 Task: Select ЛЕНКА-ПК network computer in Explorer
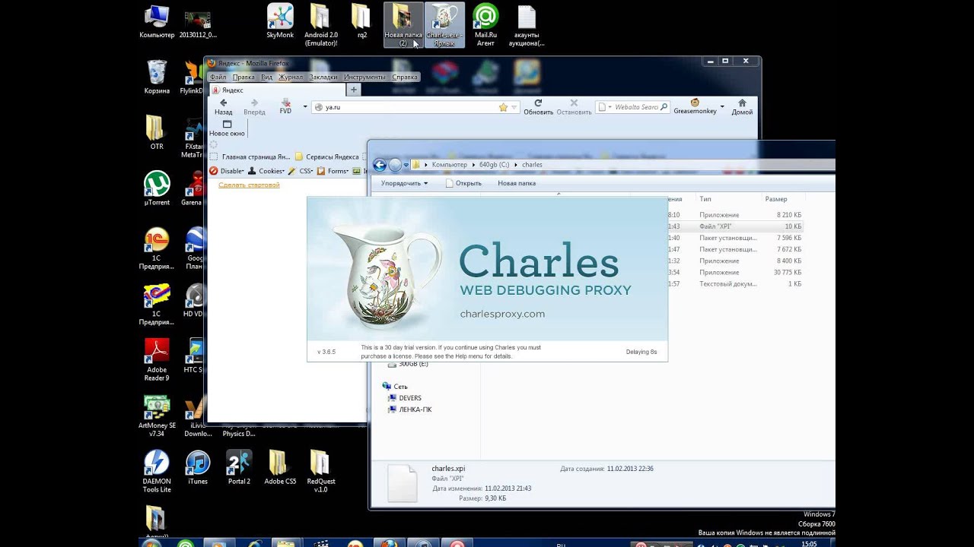tap(409, 409)
